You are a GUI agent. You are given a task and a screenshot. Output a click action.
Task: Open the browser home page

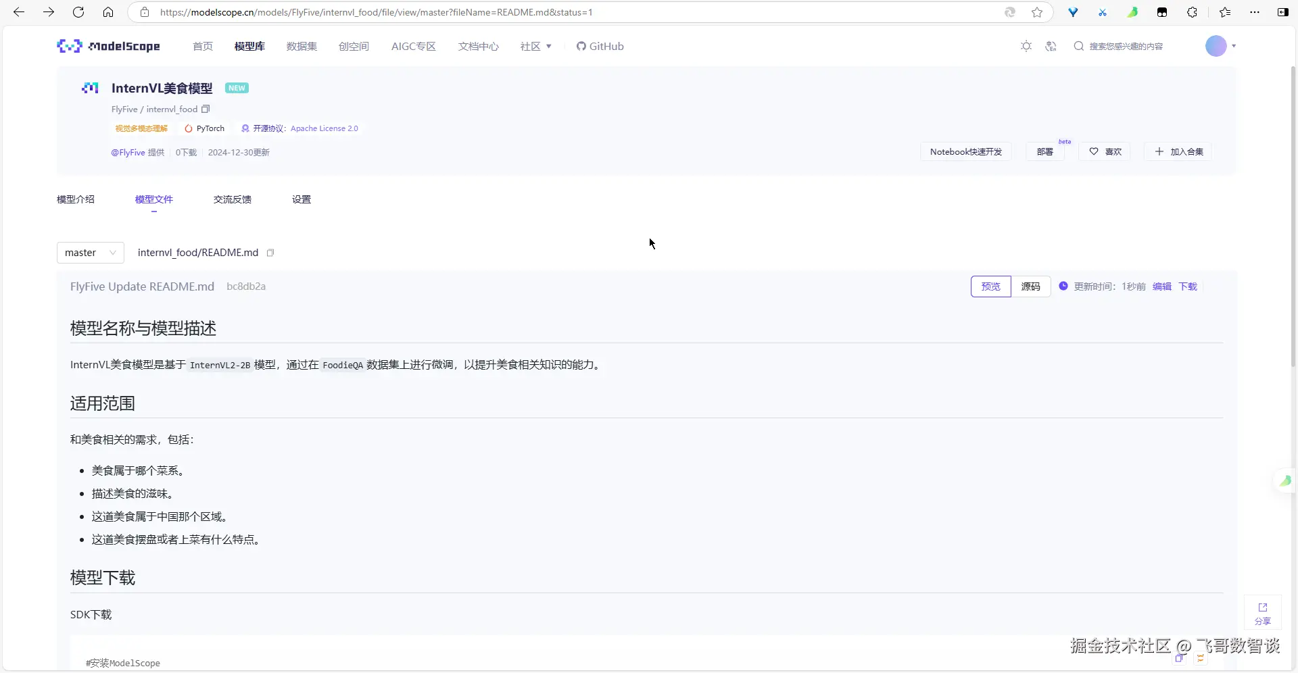[x=108, y=12]
